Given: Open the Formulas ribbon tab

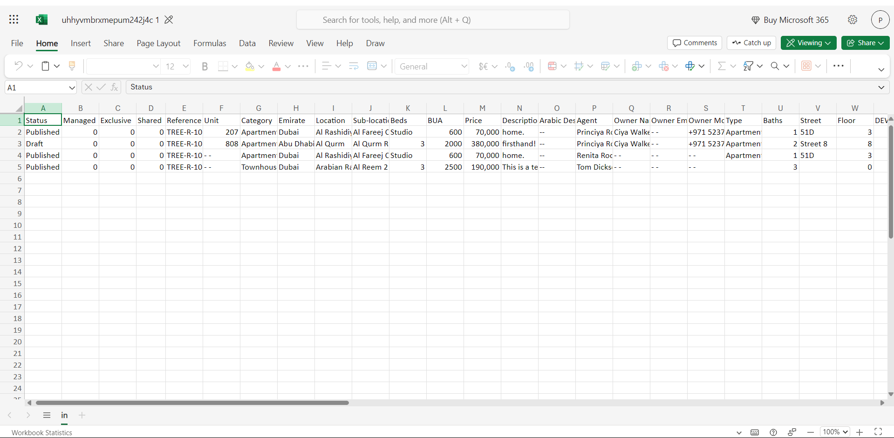Looking at the screenshot, I should pyautogui.click(x=210, y=43).
